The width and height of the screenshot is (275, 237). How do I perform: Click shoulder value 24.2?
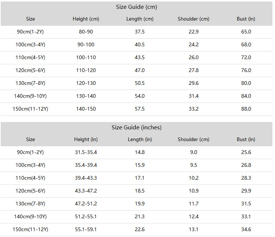pyautogui.click(x=193, y=44)
